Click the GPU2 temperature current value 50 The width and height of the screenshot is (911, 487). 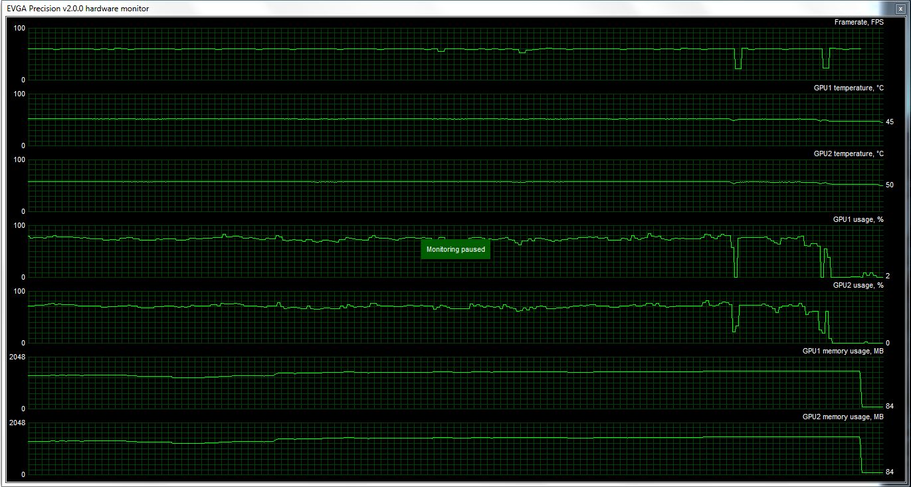889,185
